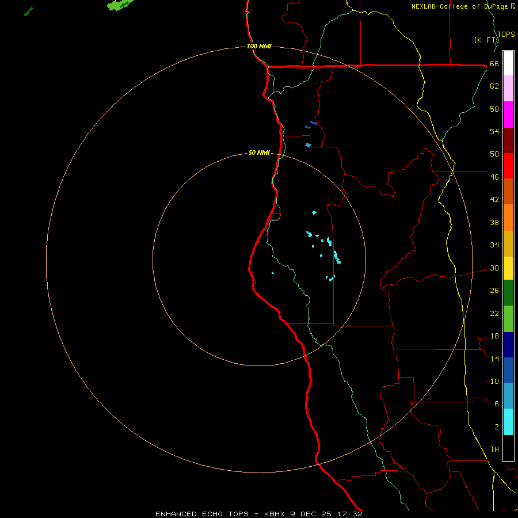Click the "50" legend value
The height and width of the screenshot is (518, 518).
click(494, 154)
